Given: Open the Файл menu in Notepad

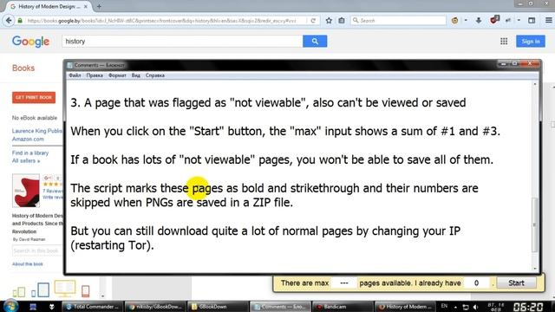Looking at the screenshot, I should [x=75, y=75].
